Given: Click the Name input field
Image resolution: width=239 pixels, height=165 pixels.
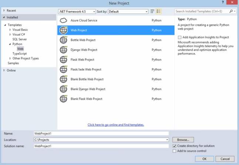Looking at the screenshot, I should pyautogui.click(x=101, y=134).
